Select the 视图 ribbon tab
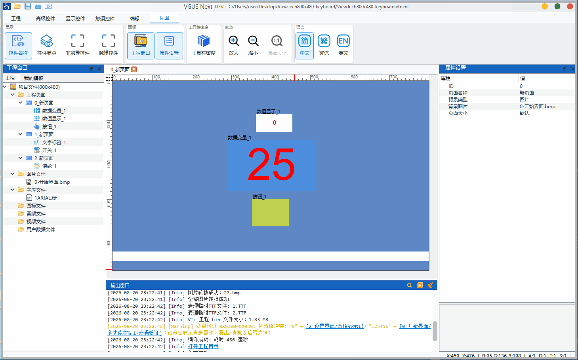Image resolution: width=578 pixels, height=360 pixels. [x=164, y=18]
